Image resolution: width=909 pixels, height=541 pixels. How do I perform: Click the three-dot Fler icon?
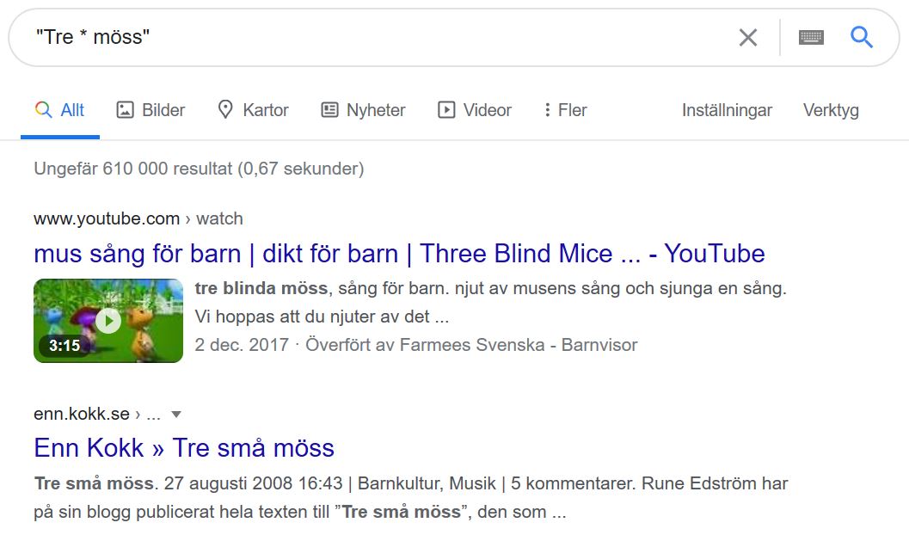click(x=547, y=109)
